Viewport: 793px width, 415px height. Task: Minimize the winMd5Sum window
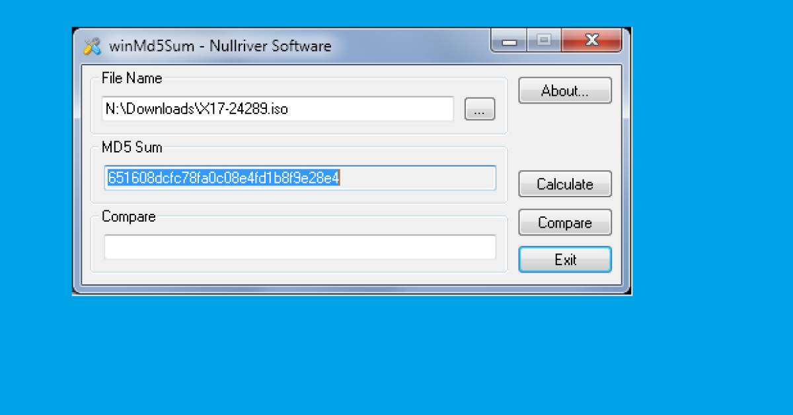[x=509, y=41]
